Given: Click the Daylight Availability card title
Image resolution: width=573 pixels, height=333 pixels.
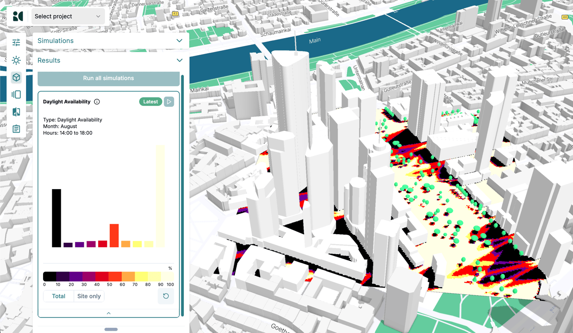Looking at the screenshot, I should click(67, 102).
